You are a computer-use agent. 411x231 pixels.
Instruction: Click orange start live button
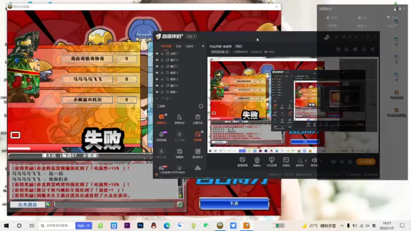[366, 162]
